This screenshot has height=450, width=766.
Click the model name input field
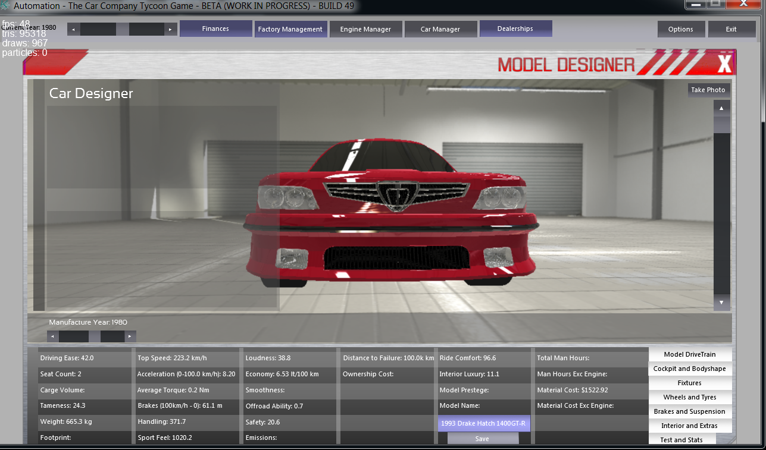[484, 423]
